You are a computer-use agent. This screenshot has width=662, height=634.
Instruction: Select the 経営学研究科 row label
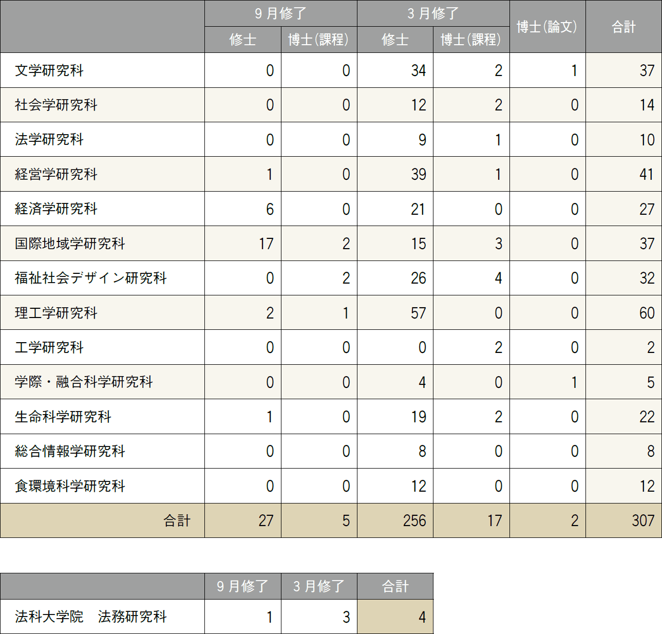coord(56,174)
